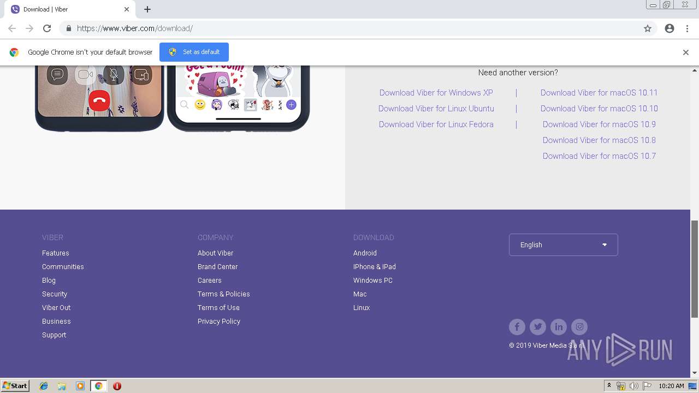Click the page vertical scrollbar thumb

(695, 269)
